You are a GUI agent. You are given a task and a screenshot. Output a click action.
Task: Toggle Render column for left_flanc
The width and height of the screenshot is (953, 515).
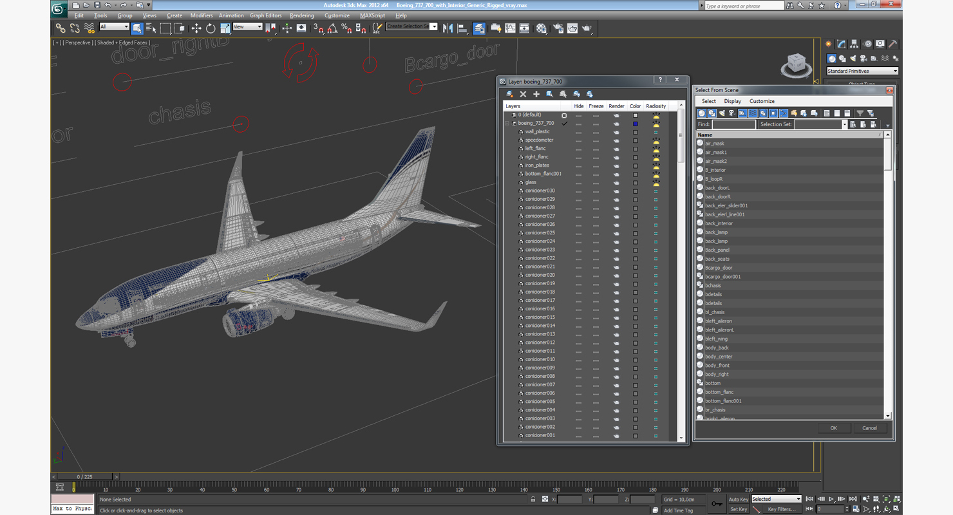pyautogui.click(x=616, y=148)
